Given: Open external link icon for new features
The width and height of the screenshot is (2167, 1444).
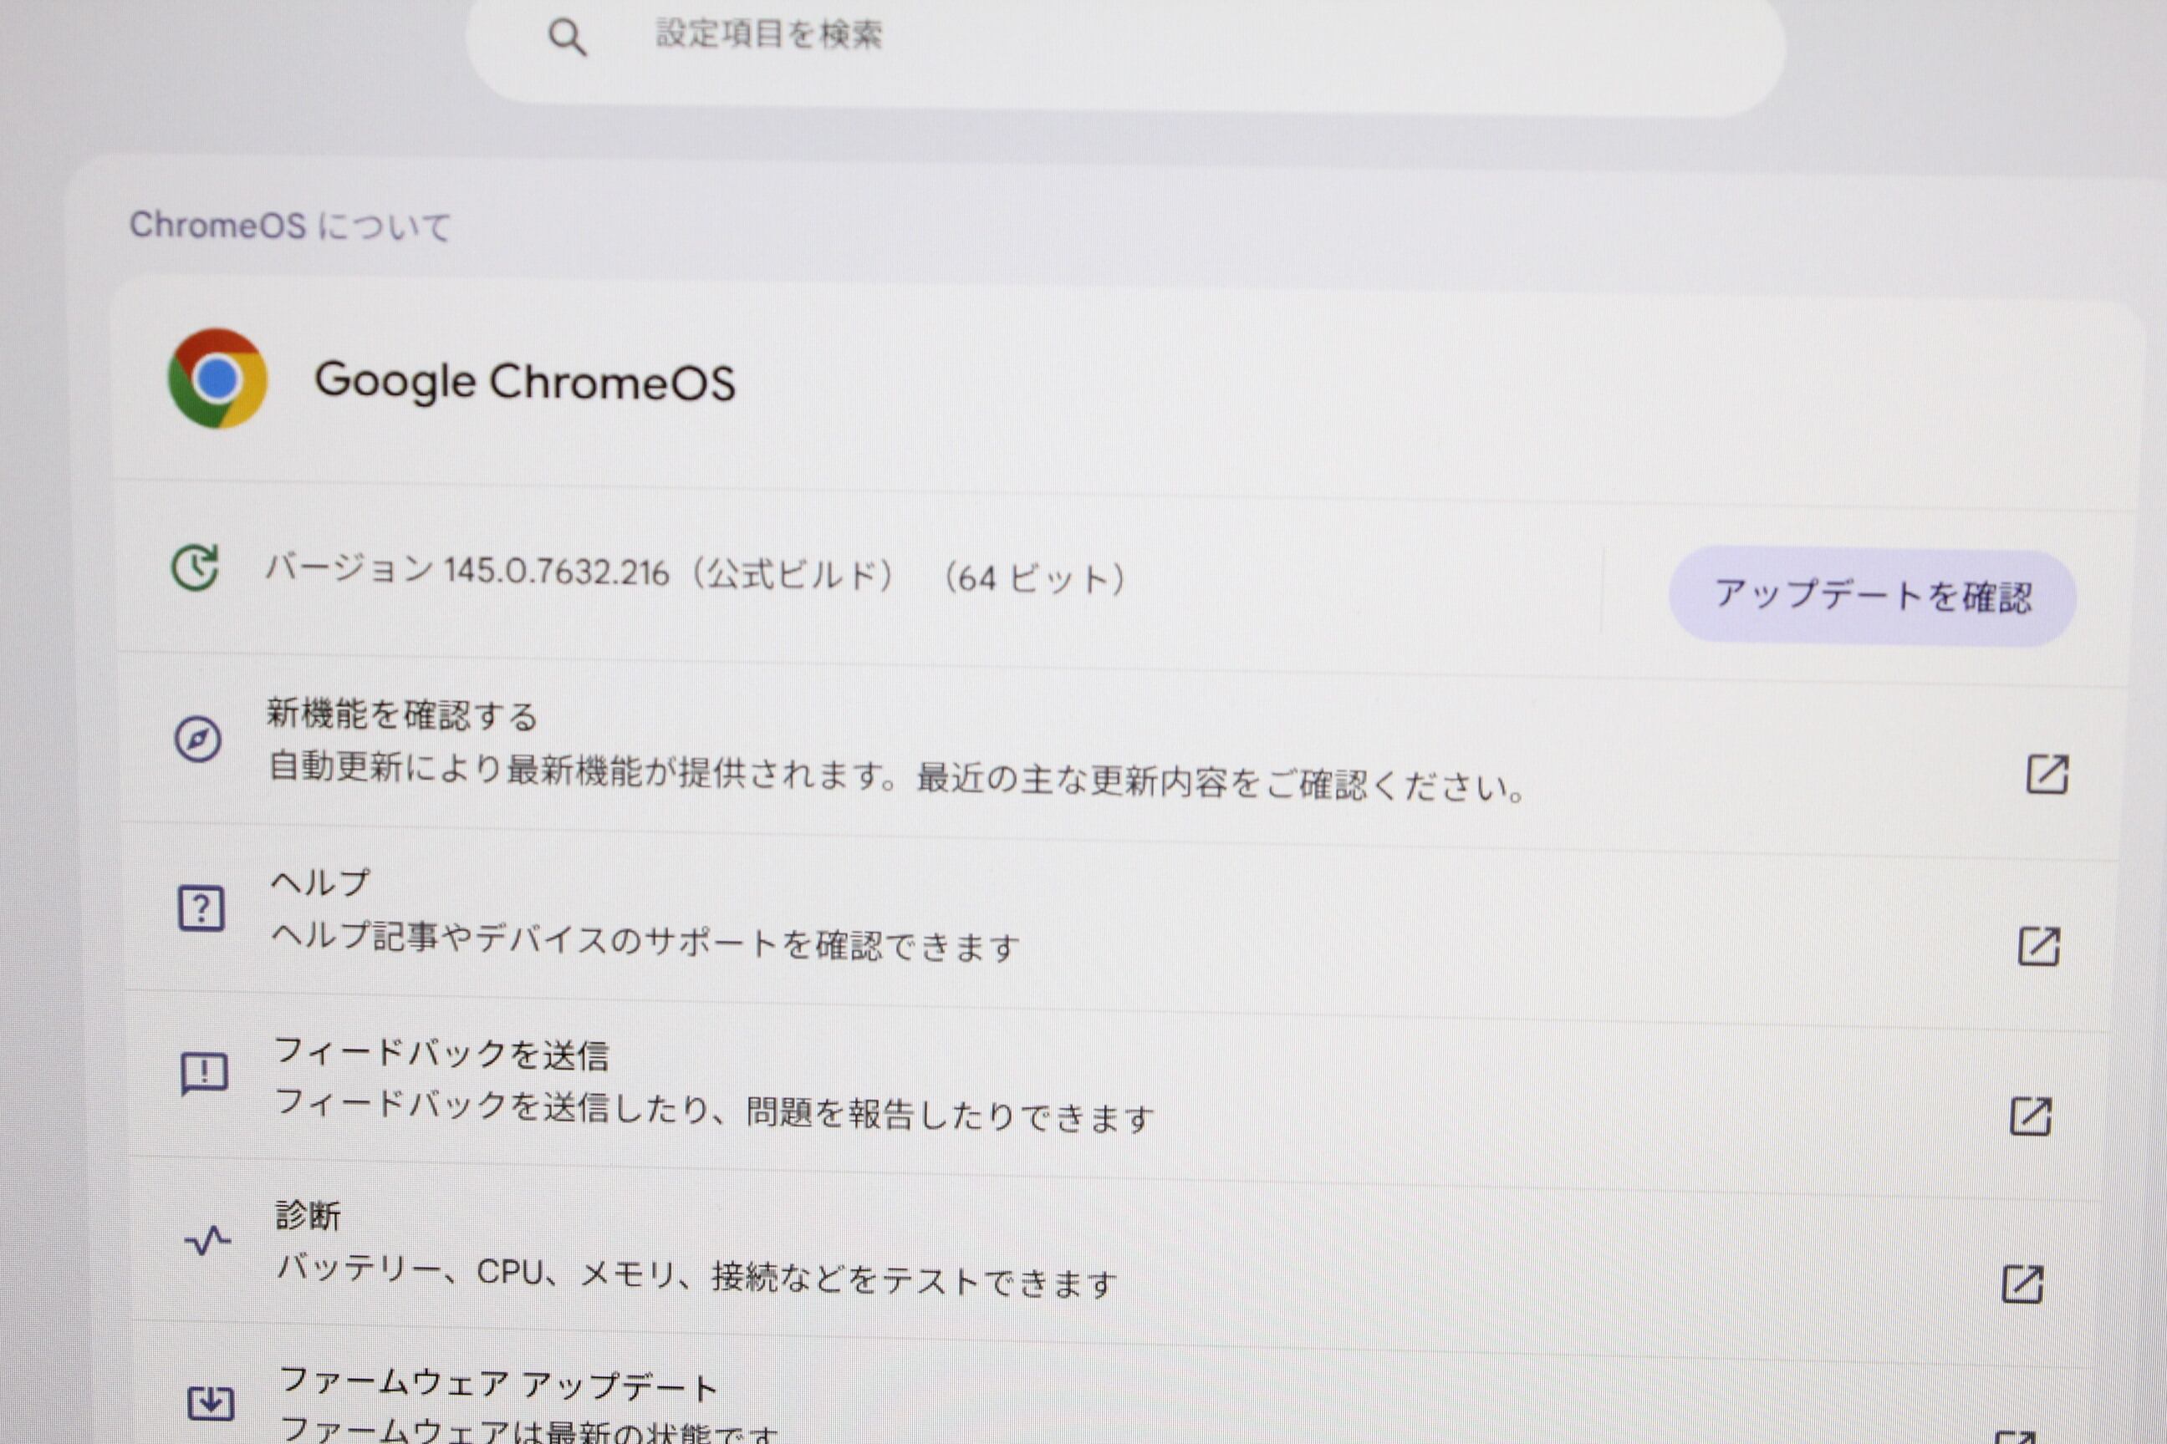Looking at the screenshot, I should [2047, 775].
